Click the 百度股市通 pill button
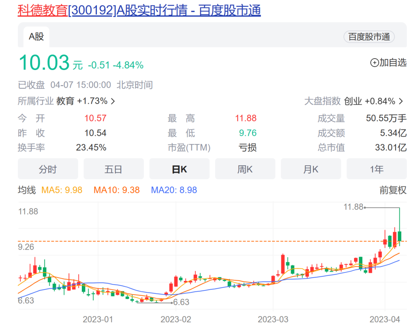 click(369, 37)
